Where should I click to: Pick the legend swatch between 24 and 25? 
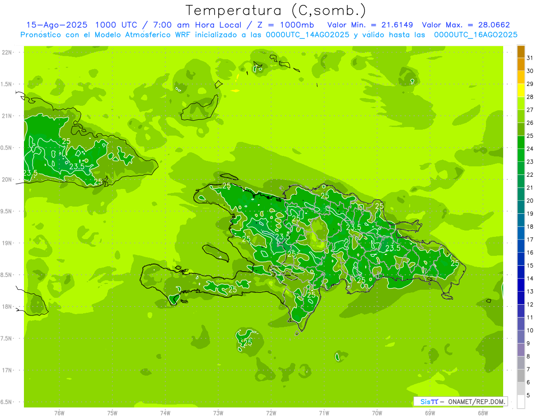521,142
